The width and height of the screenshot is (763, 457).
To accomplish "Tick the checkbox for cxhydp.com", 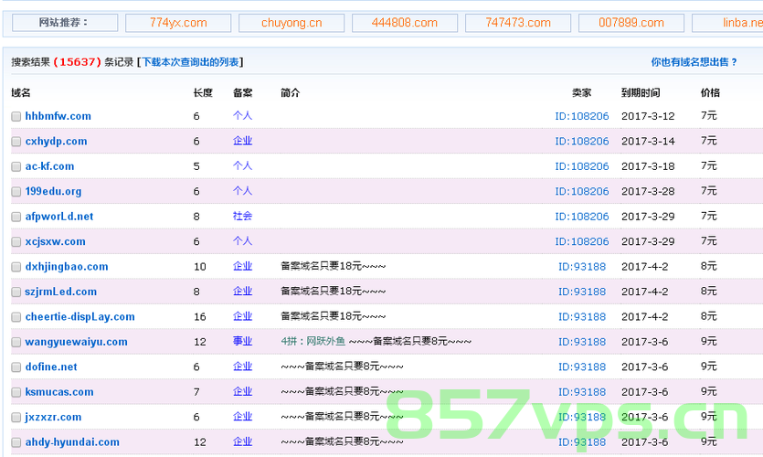I will point(16,142).
